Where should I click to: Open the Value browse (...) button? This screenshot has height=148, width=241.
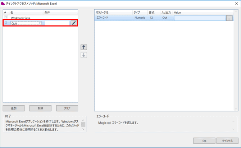[x=229, y=18]
